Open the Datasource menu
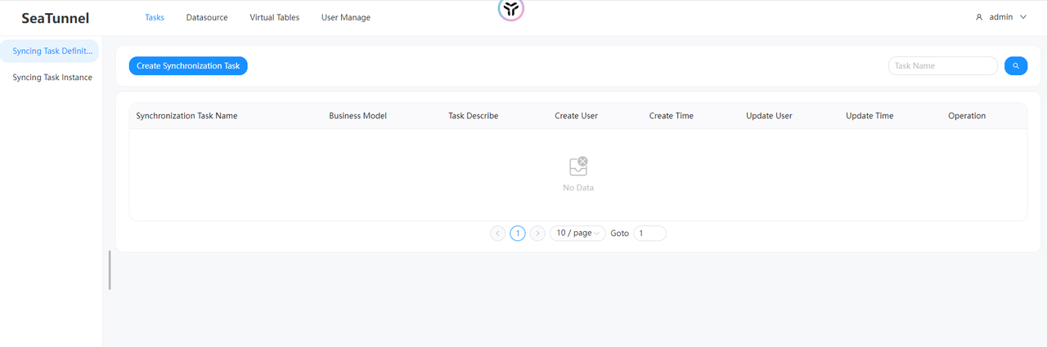 (207, 17)
